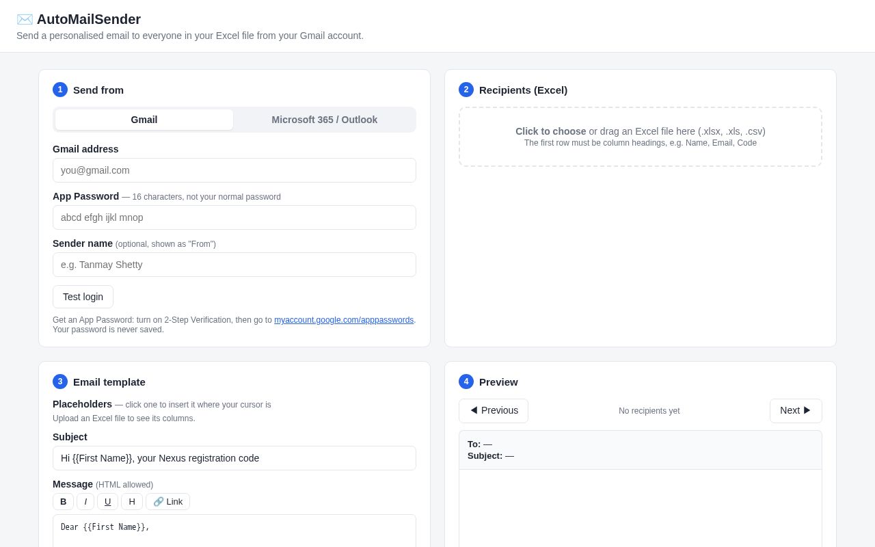Click the 'No recipients yet' status text
The image size is (875, 547).
coord(649,411)
